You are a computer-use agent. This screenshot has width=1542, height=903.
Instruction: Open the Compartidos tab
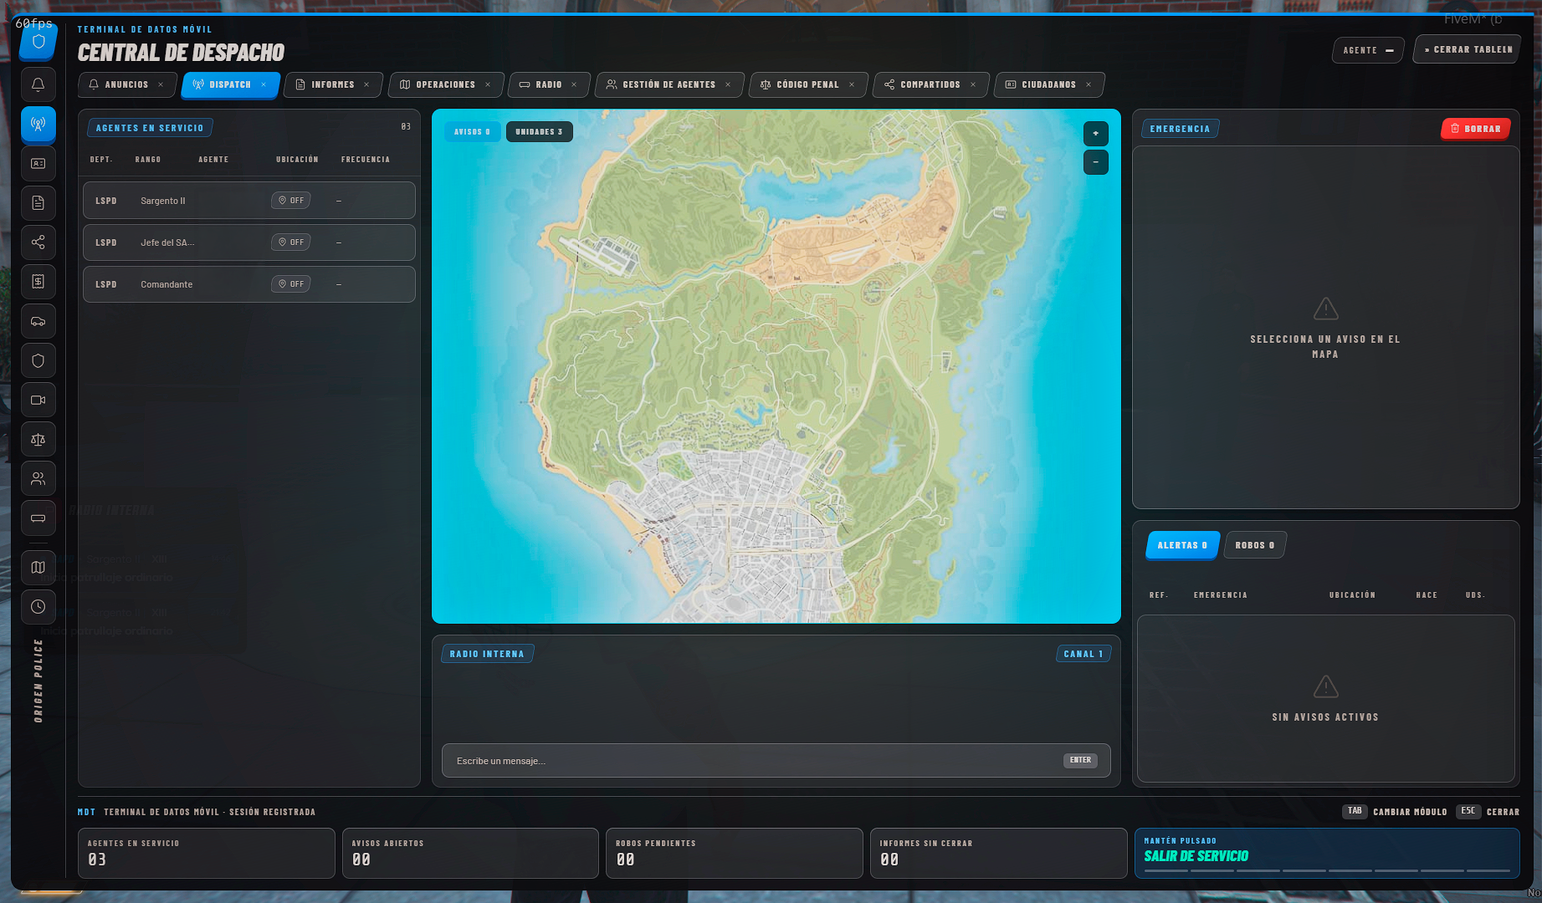(x=930, y=84)
